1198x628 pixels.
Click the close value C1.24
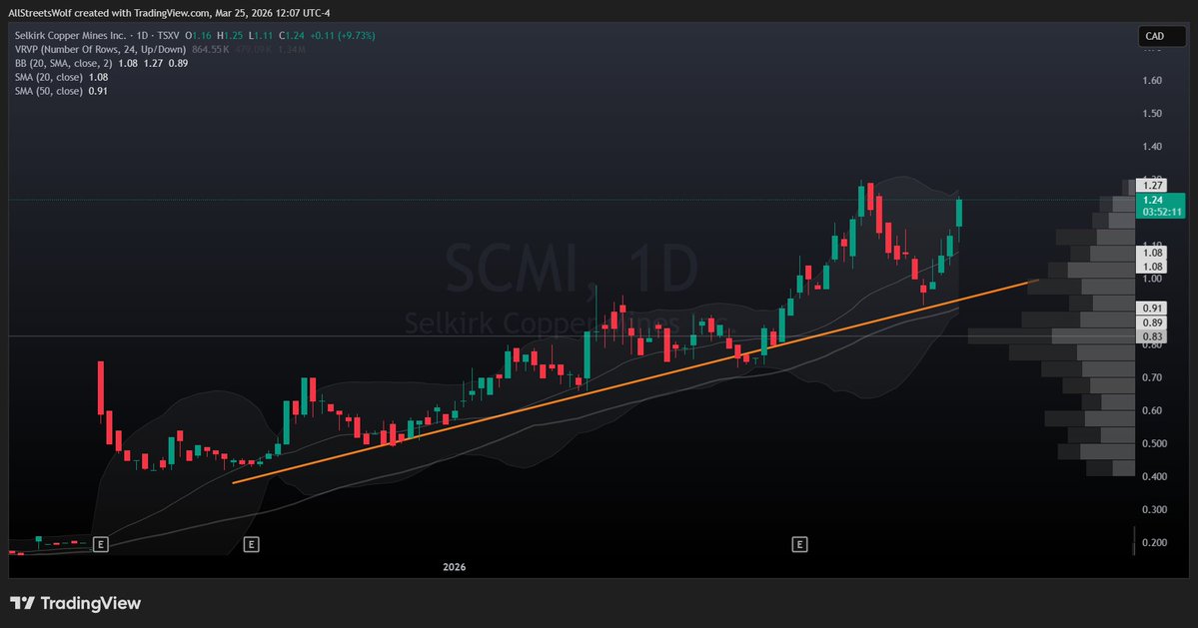point(292,36)
